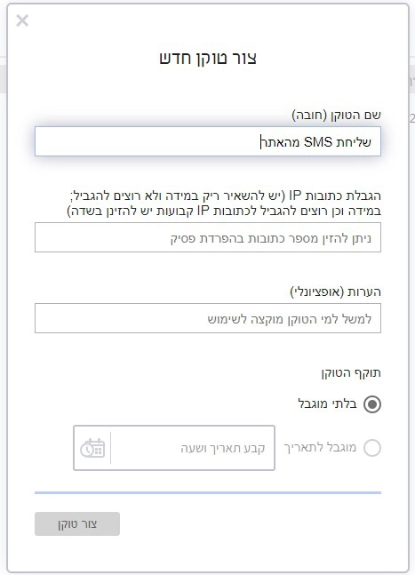
Task: Click the תוקף הטוקן section heading
Action: (351, 373)
